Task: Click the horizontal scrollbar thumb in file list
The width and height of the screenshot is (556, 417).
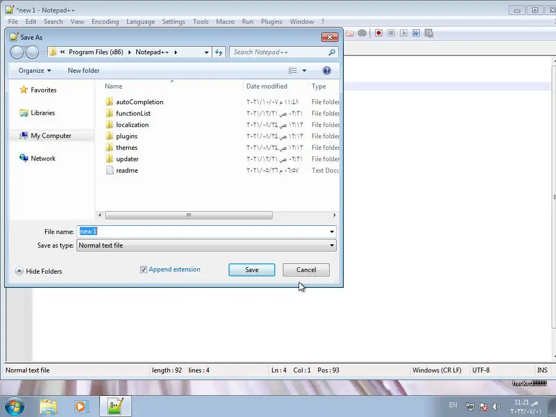Action: pos(188,215)
